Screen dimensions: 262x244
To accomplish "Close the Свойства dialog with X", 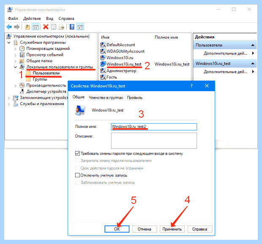I will tap(207, 86).
